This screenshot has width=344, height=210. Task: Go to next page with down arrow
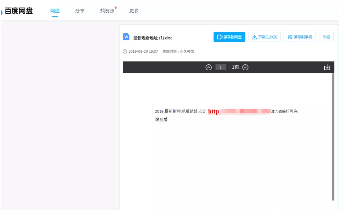245,67
